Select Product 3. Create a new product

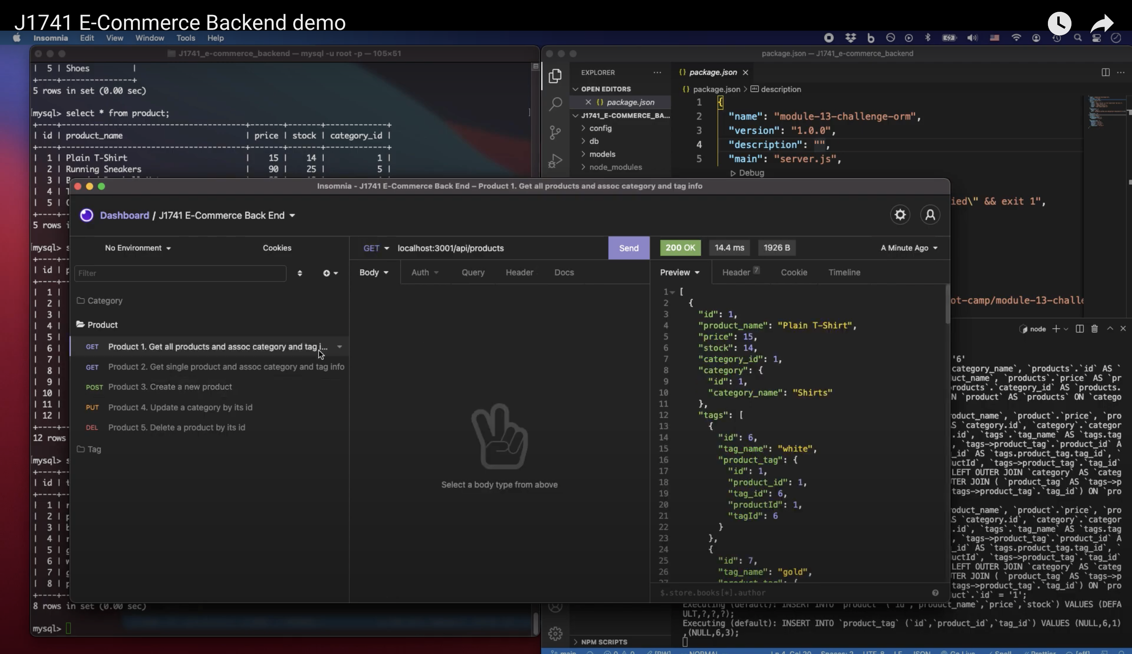coord(170,387)
